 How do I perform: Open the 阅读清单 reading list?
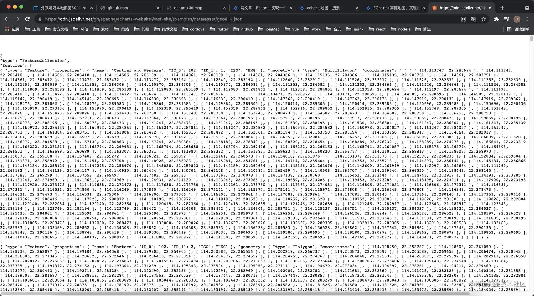518,29
